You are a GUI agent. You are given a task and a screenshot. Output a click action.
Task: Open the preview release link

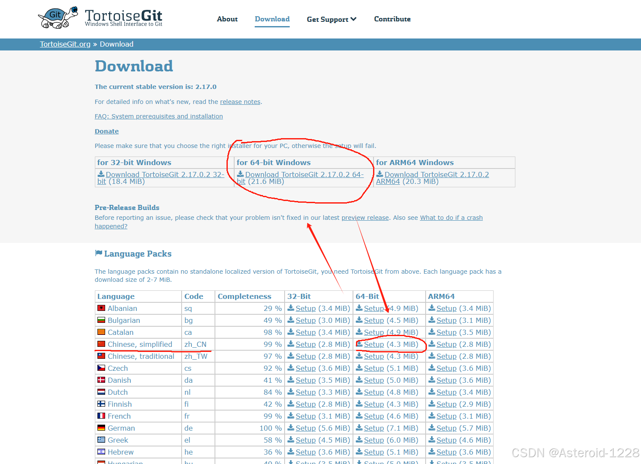[365, 218]
